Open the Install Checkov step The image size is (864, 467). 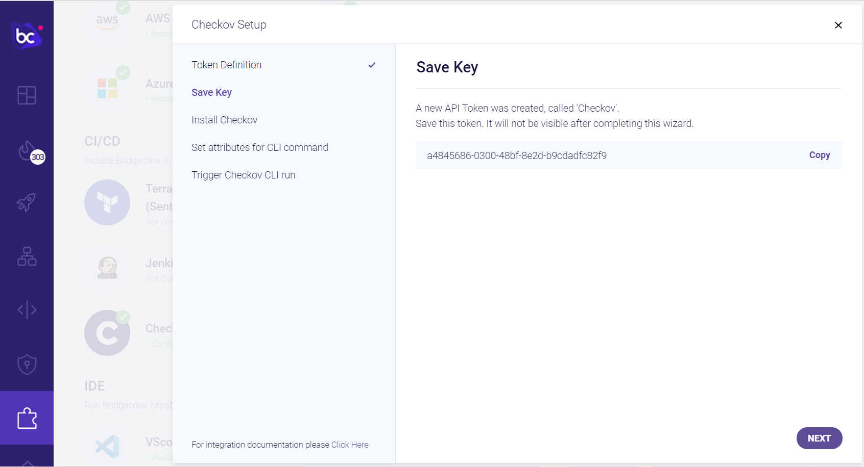point(224,120)
